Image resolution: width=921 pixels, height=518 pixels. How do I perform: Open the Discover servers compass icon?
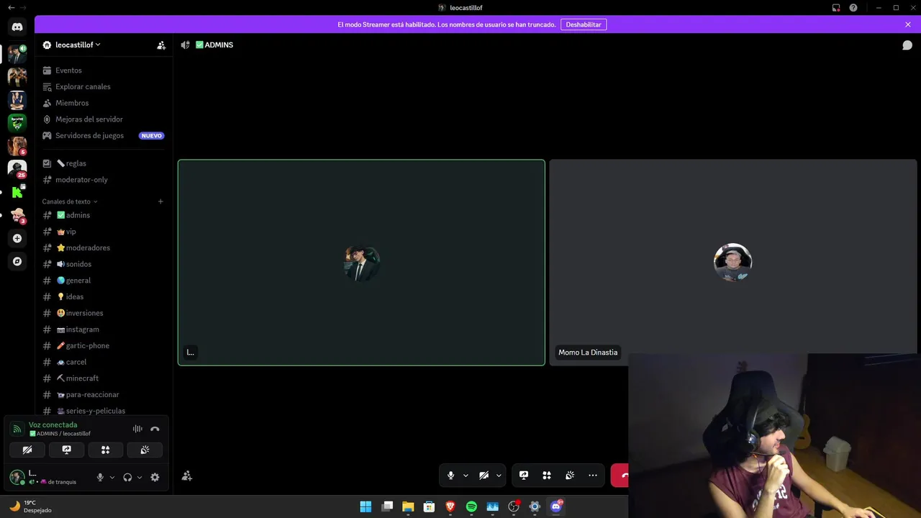pyautogui.click(x=17, y=261)
